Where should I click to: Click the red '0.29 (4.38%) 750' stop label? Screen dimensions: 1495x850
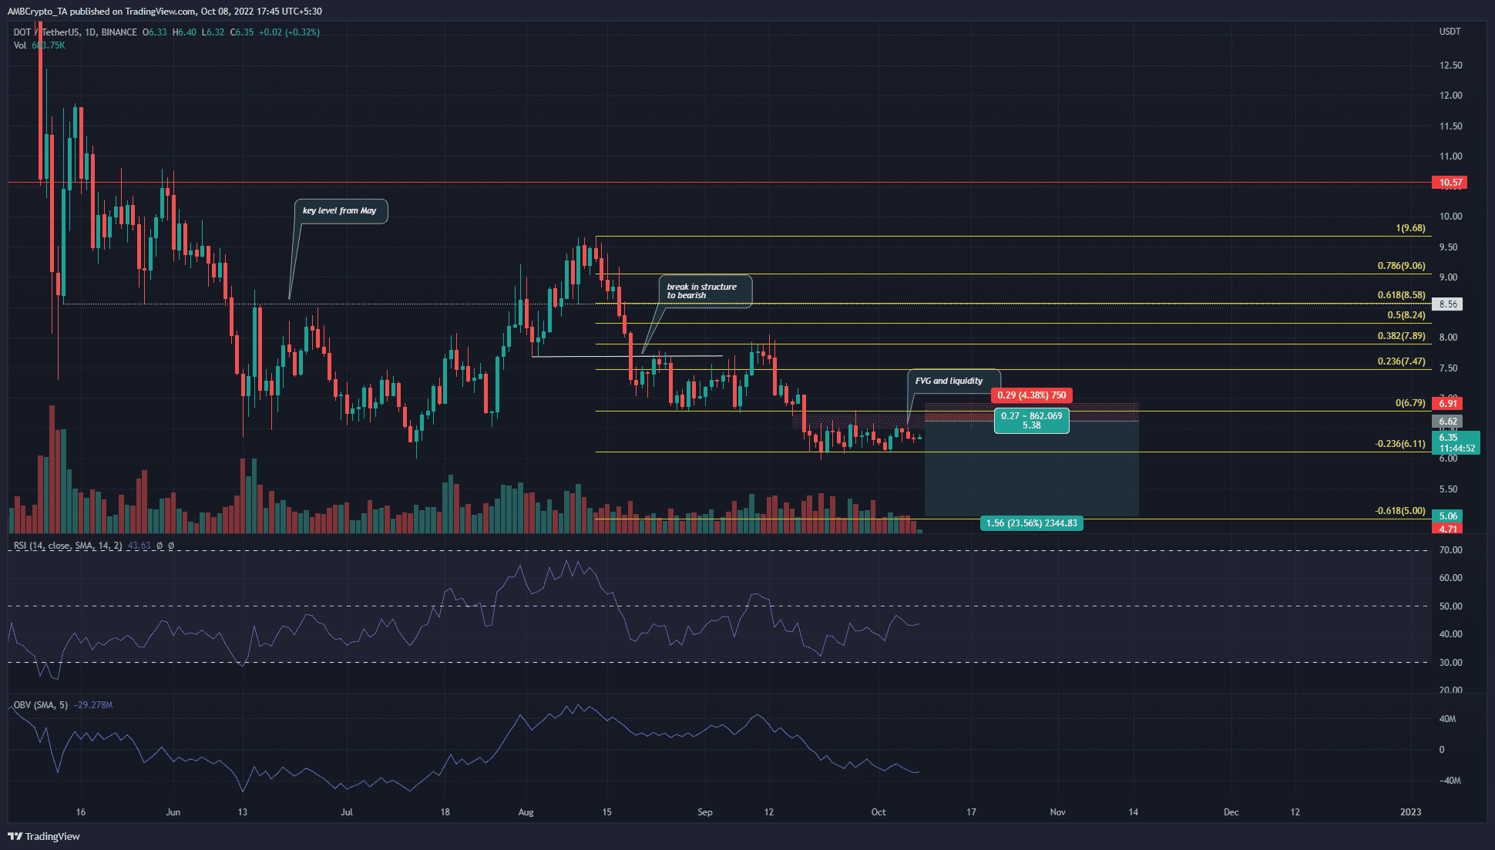[1031, 395]
